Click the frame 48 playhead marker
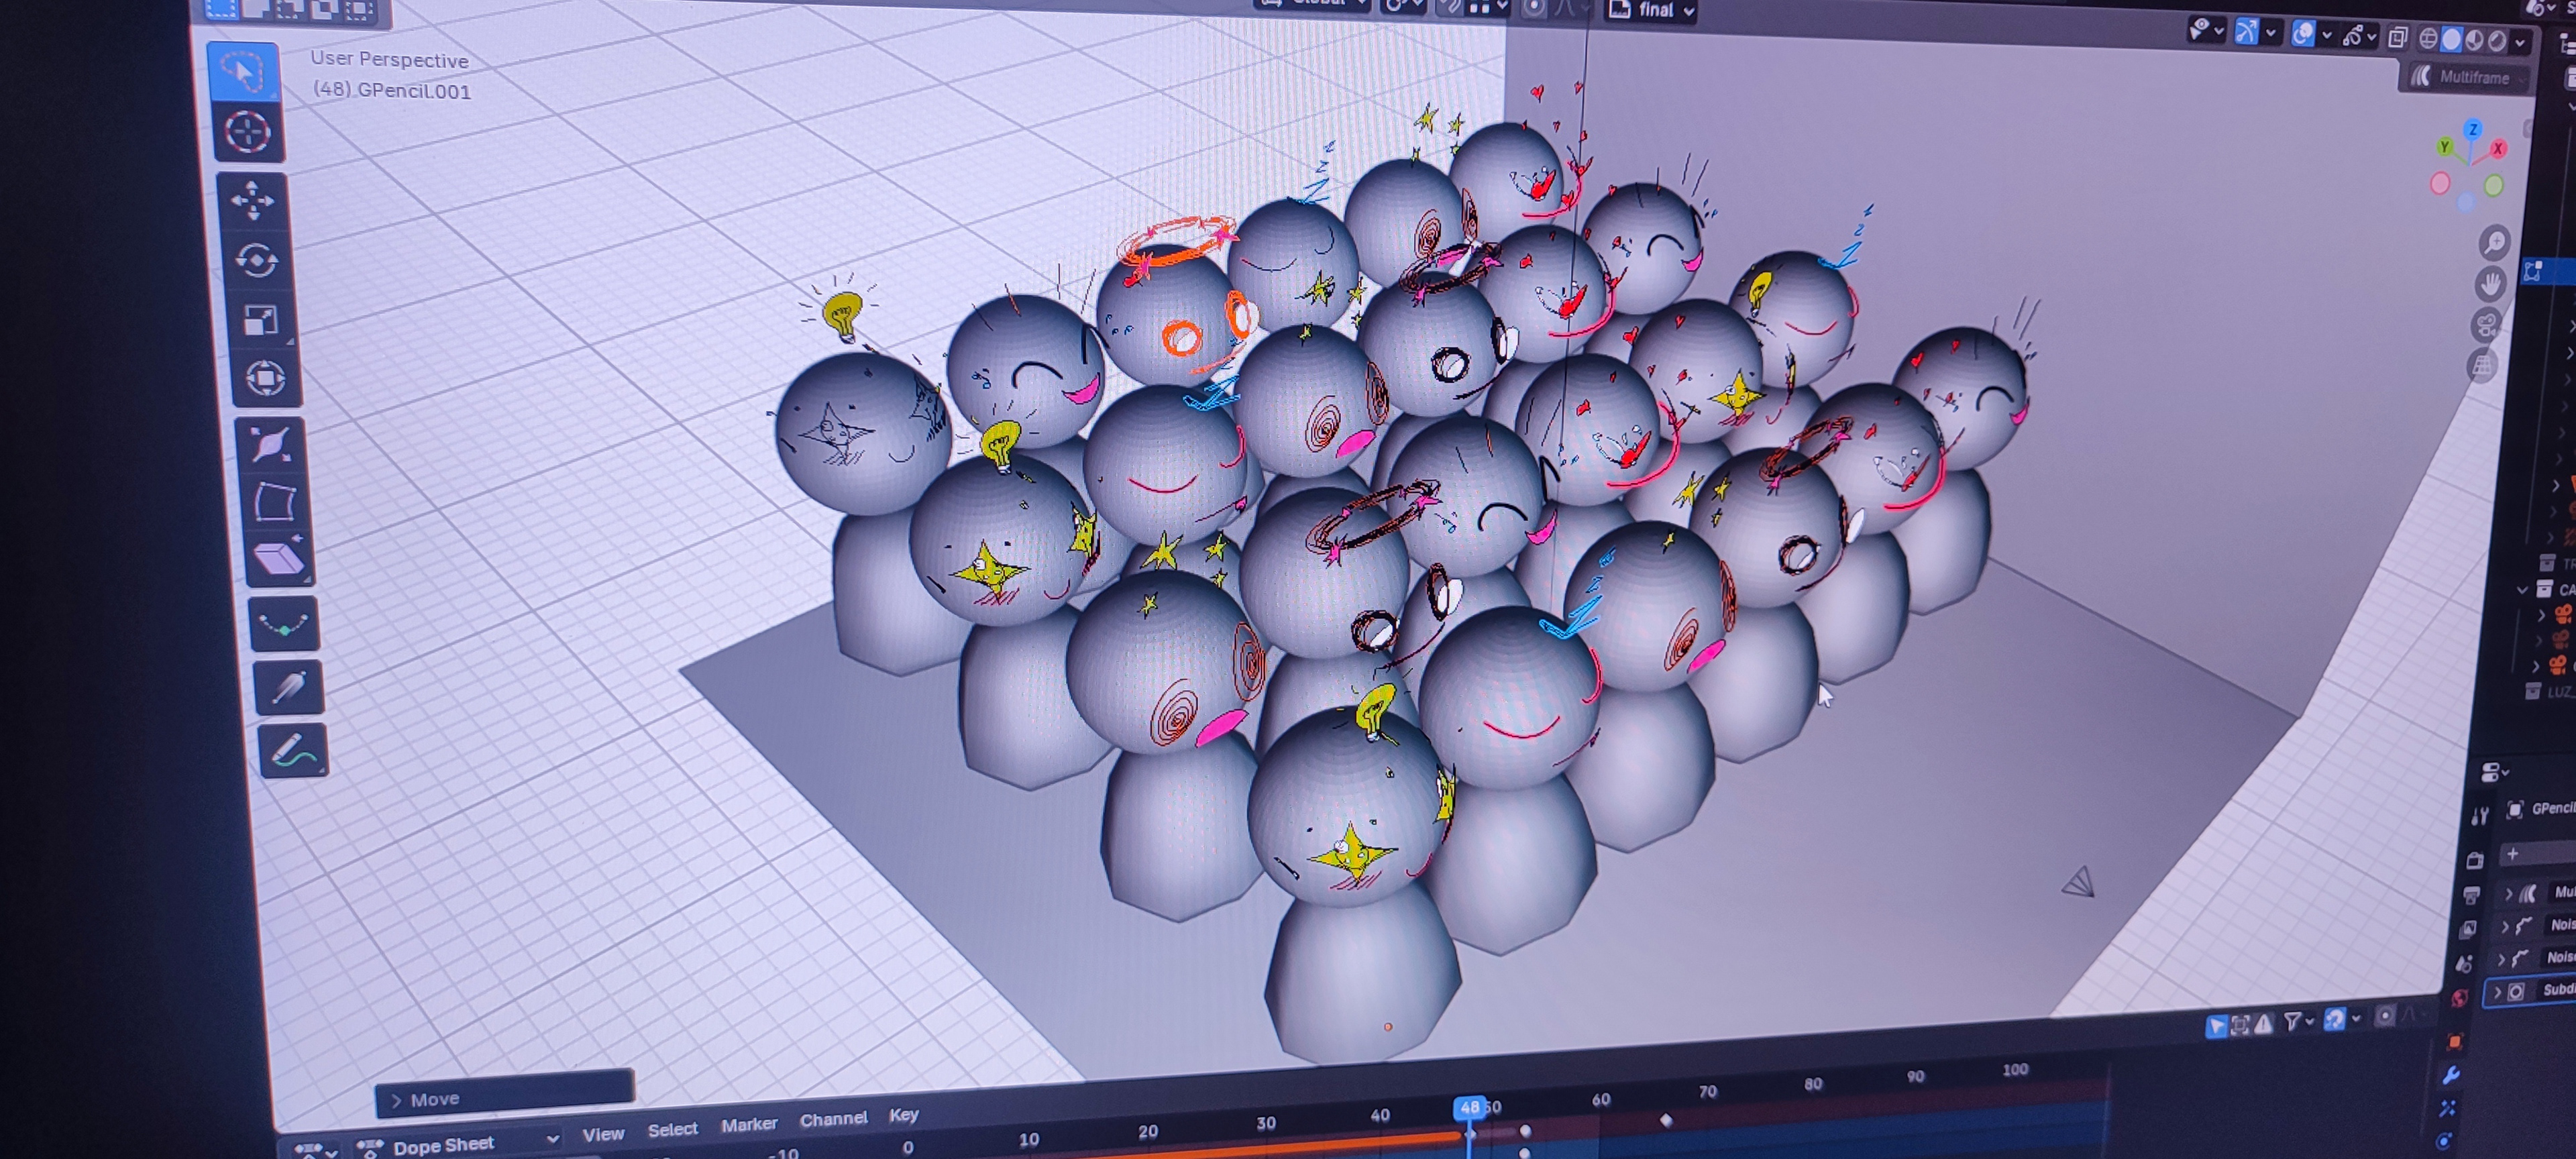The image size is (2576, 1159). 1469,1107
